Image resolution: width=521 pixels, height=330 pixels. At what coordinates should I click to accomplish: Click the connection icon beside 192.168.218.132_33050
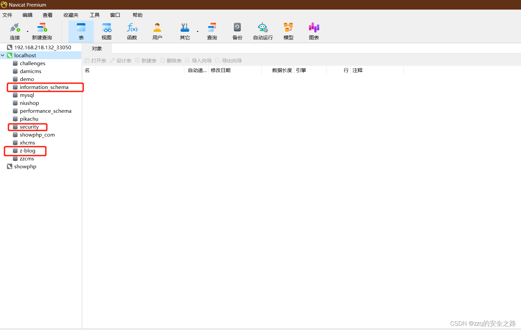[10, 47]
